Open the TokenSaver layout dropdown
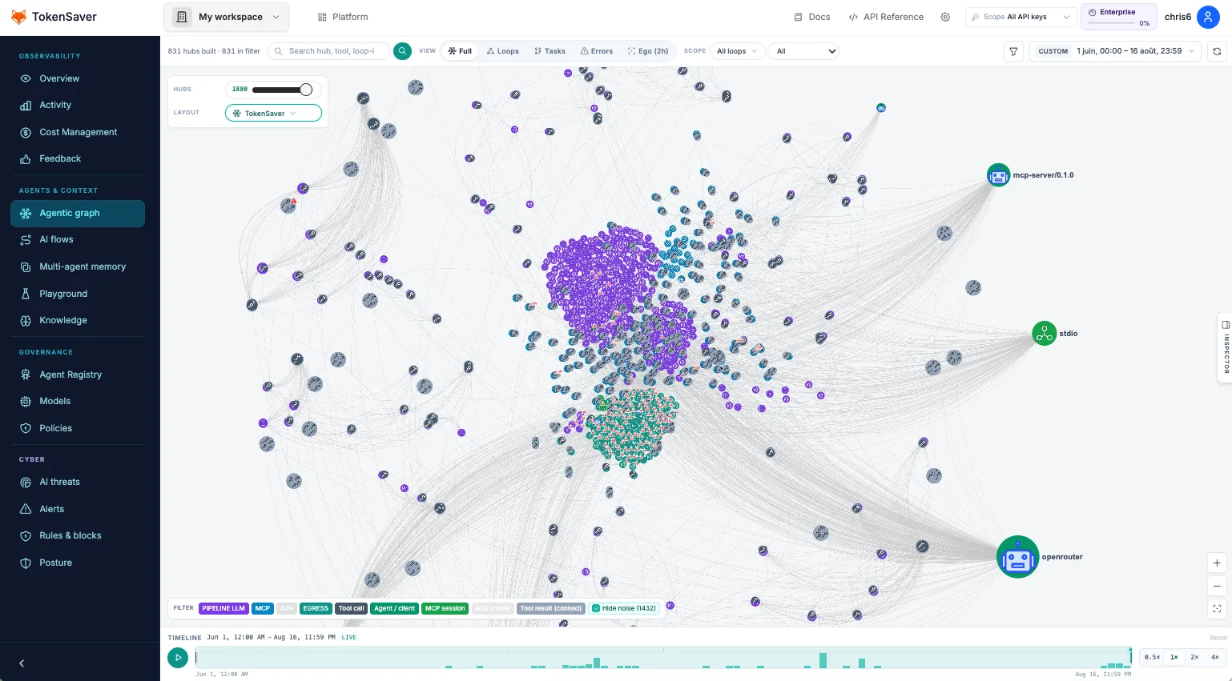Viewport: 1232px width, 681px height. [x=273, y=114]
